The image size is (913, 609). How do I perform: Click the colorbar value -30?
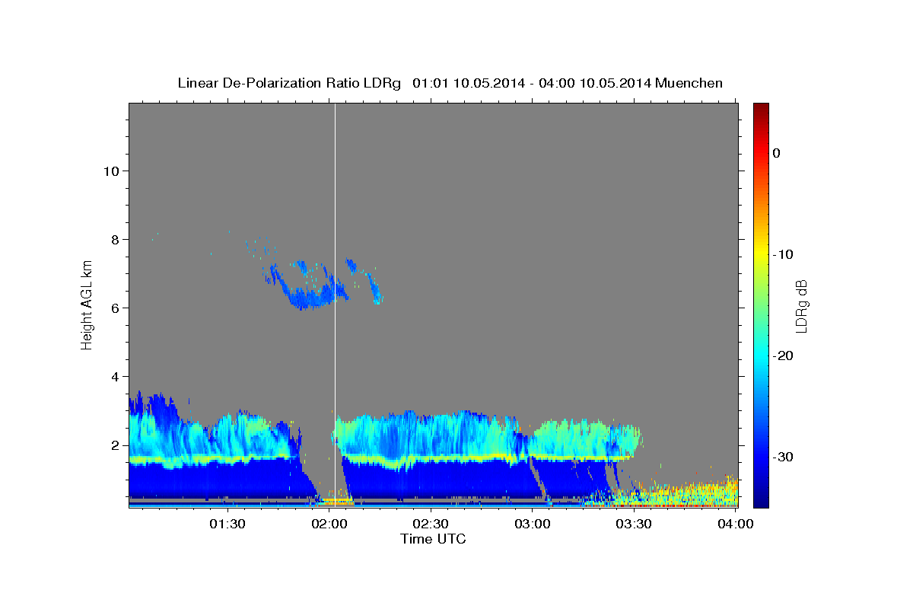(x=783, y=457)
